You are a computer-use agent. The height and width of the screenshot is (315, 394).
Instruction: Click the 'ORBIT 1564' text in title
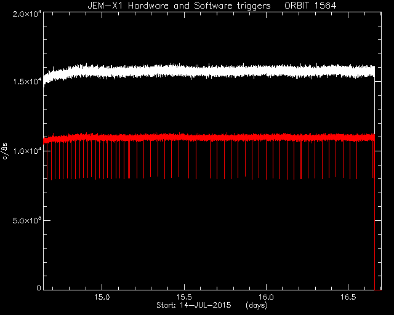[x=310, y=6]
